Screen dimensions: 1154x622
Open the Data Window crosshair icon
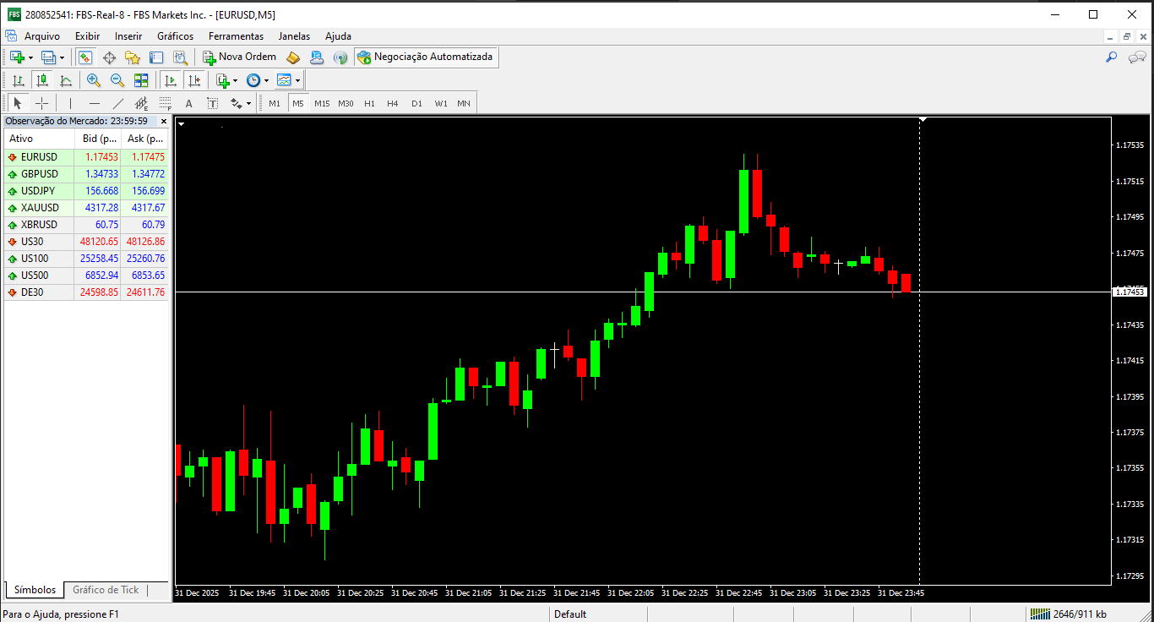(x=109, y=57)
